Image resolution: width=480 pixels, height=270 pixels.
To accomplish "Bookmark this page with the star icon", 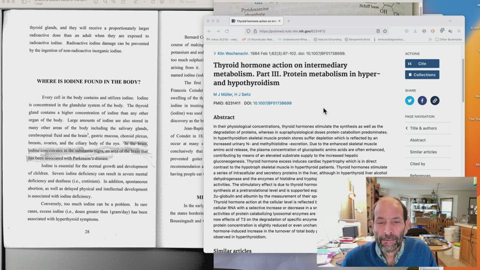I will pyautogui.click(x=384, y=31).
